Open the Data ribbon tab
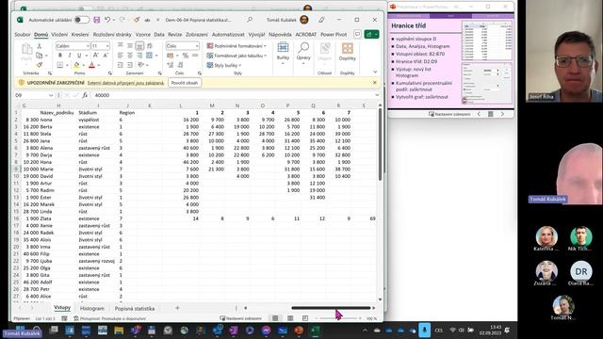 159,34
